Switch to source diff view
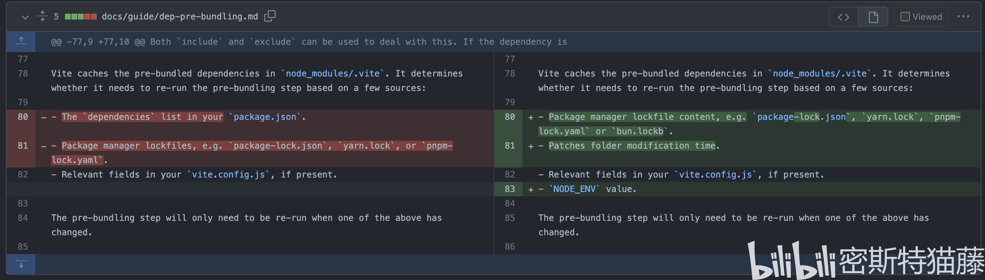The height and width of the screenshot is (280, 985). (x=844, y=17)
